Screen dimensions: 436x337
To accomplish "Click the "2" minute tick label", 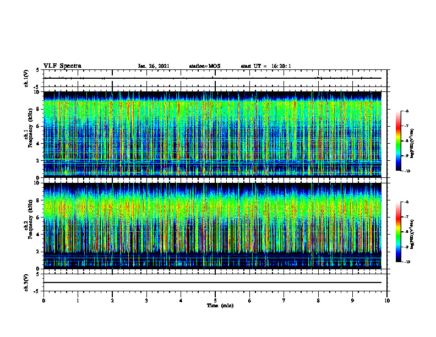I will 112,301.
